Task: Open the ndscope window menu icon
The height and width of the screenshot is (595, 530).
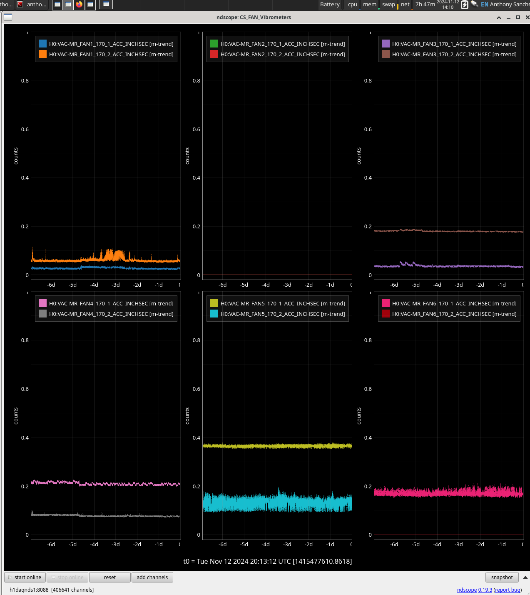Action: pos(8,17)
